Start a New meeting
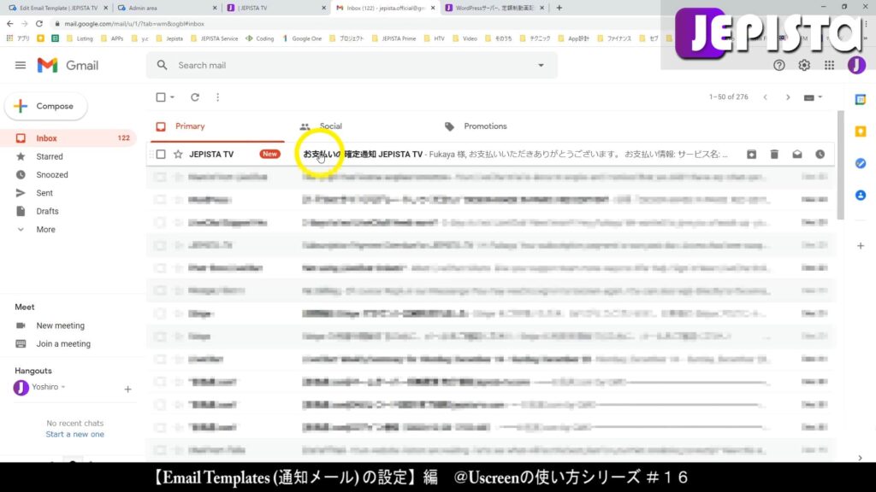The height and width of the screenshot is (492, 876). click(x=61, y=325)
